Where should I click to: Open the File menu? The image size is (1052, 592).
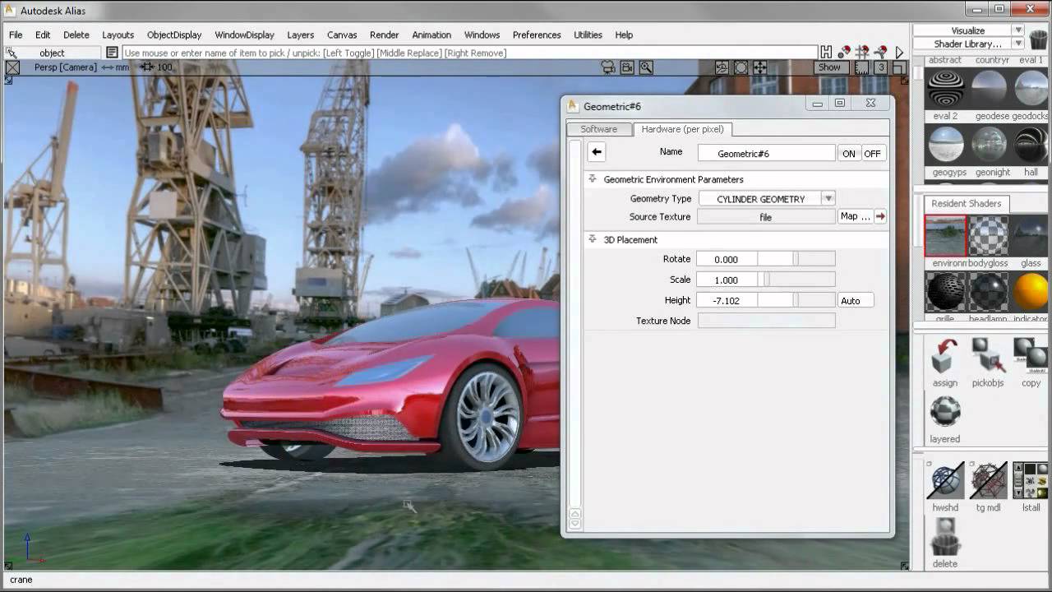pos(16,35)
